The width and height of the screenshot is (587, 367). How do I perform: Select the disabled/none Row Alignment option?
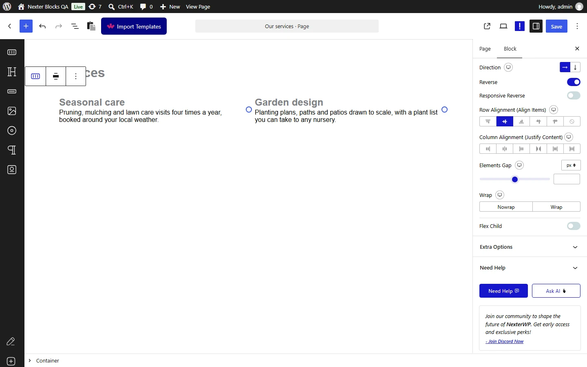(x=572, y=122)
